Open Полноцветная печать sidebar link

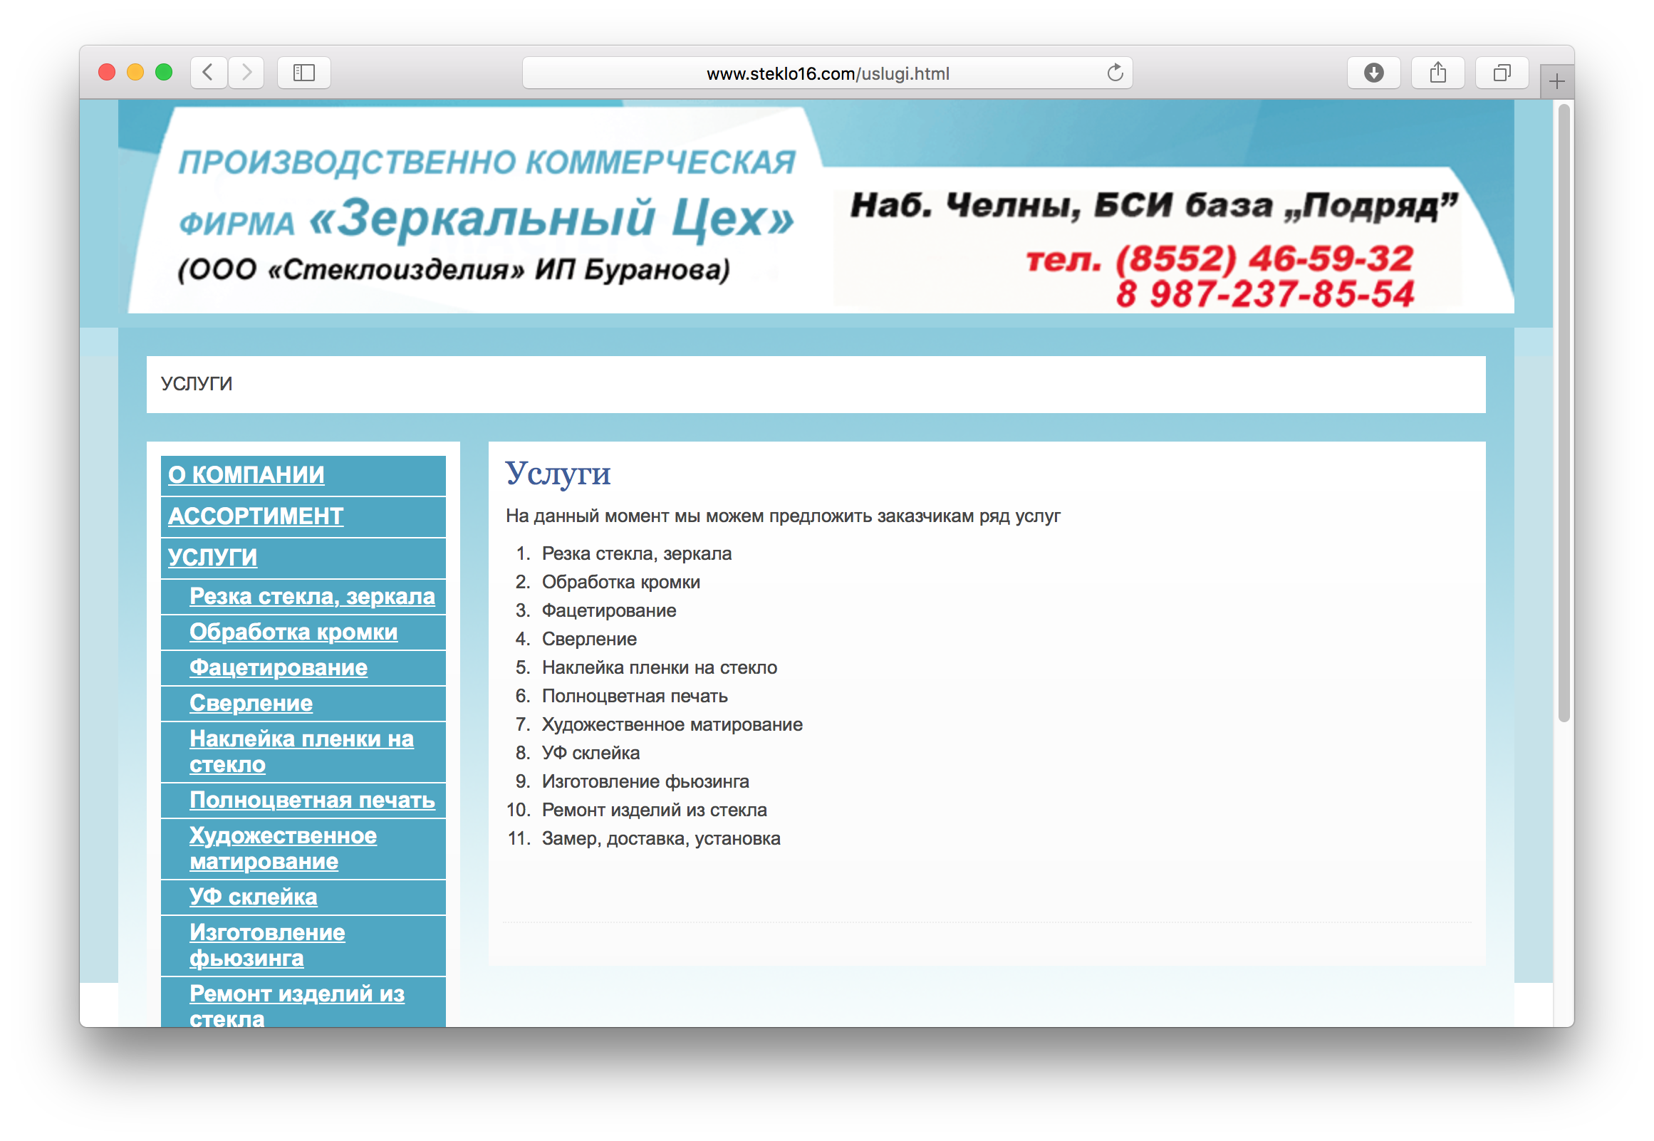(x=313, y=801)
